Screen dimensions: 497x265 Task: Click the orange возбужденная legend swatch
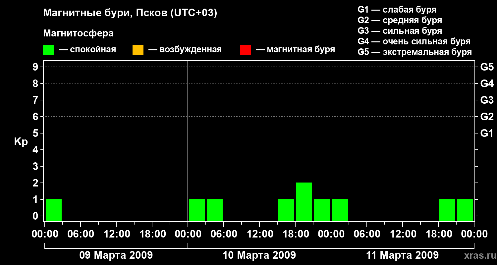click(x=138, y=50)
